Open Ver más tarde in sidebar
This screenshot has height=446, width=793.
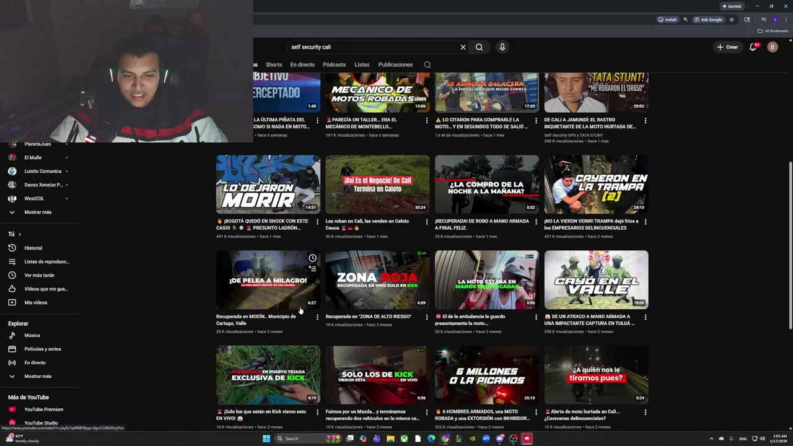click(x=39, y=275)
